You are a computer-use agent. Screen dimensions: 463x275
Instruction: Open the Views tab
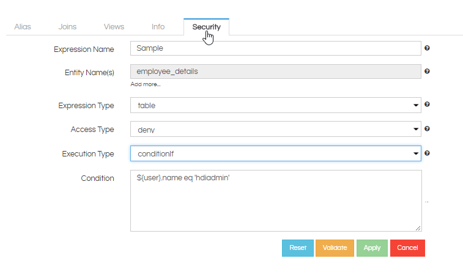click(x=114, y=27)
